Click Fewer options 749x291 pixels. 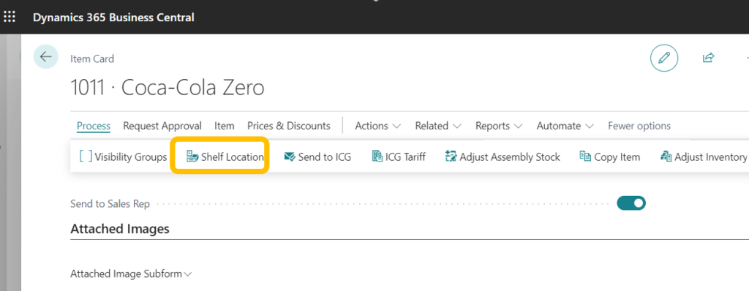[639, 126]
